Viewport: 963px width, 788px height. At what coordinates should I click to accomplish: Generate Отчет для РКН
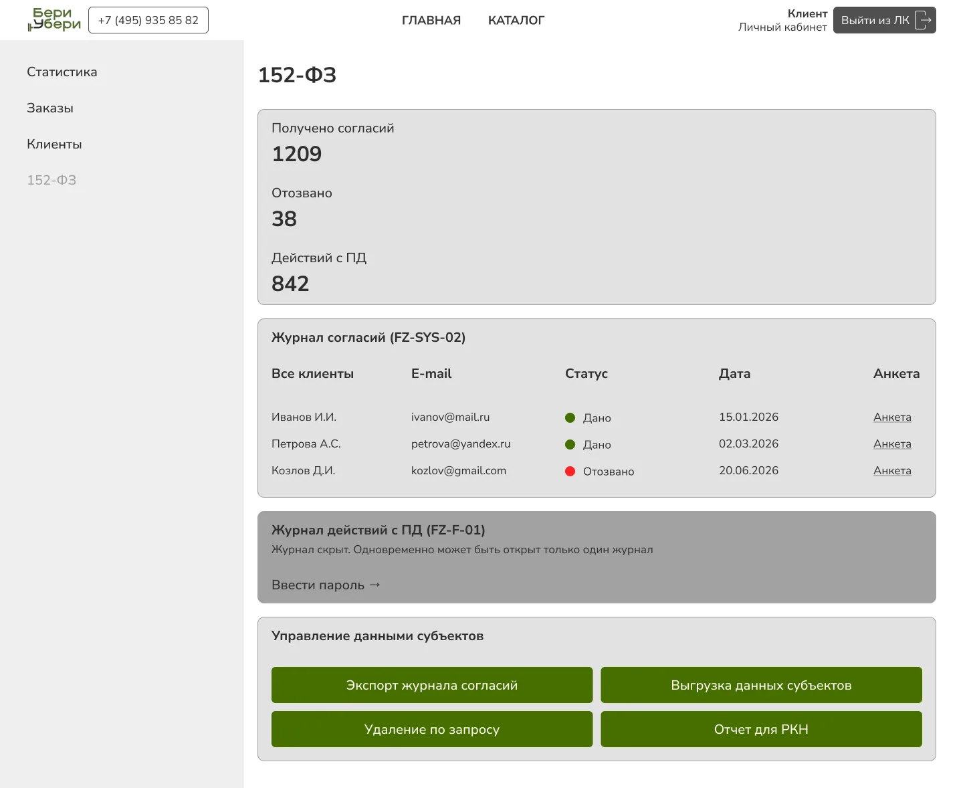pyautogui.click(x=761, y=729)
